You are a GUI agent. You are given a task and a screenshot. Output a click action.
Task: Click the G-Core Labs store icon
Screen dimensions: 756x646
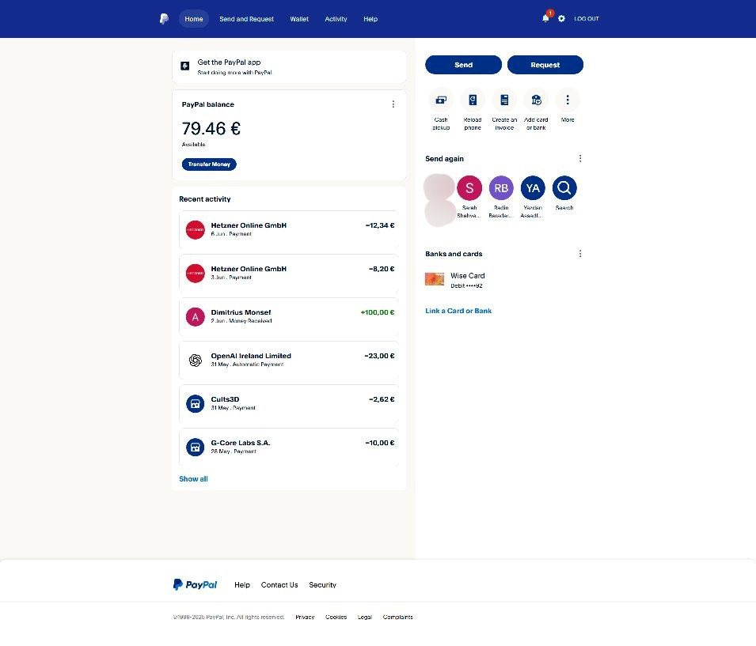click(x=196, y=447)
